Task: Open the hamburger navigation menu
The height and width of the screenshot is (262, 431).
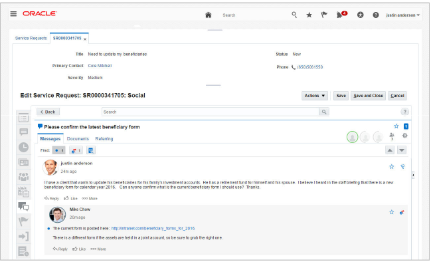Action: point(13,14)
